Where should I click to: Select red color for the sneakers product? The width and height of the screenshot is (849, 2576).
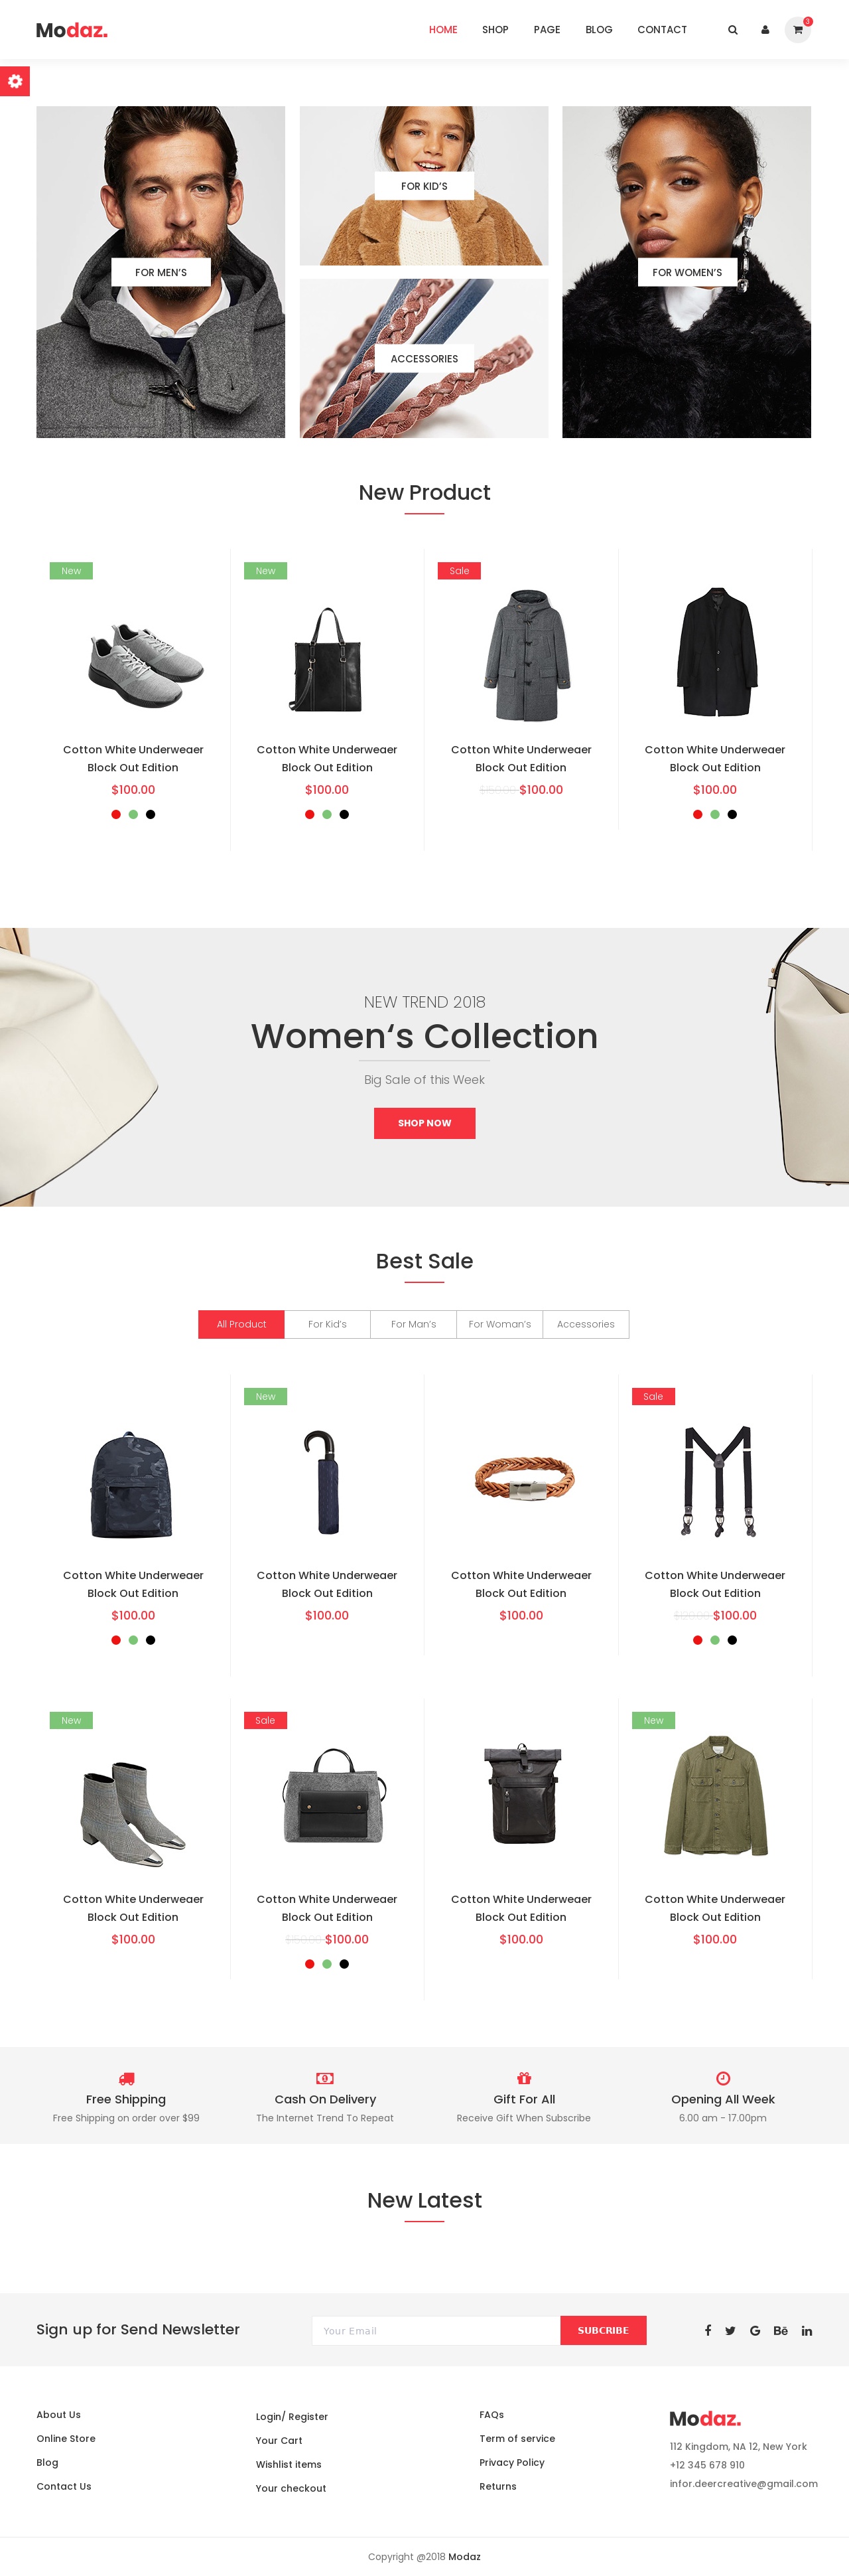pos(116,814)
